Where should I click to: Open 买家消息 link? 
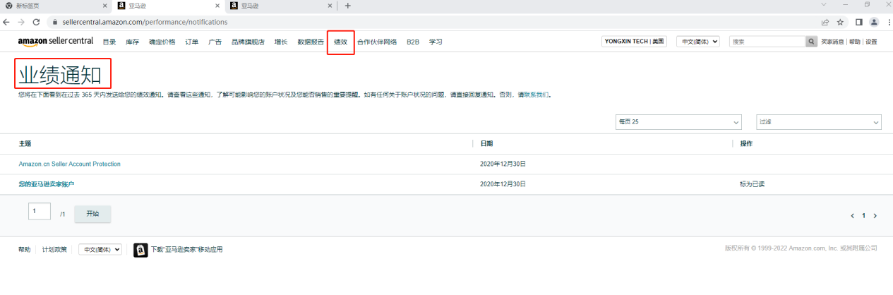[833, 42]
